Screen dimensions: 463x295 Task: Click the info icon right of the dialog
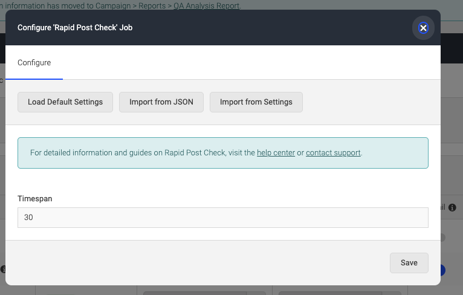tap(452, 207)
